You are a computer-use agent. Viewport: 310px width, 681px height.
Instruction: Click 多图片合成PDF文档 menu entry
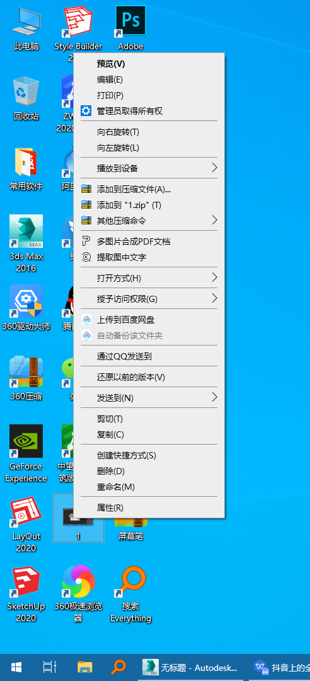coord(149,242)
